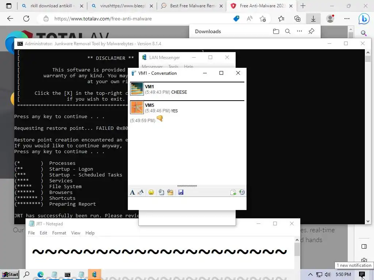Screen dimensions: 374x280
Task: Click Edge icon on taskbar
Action: (x=40, y=275)
